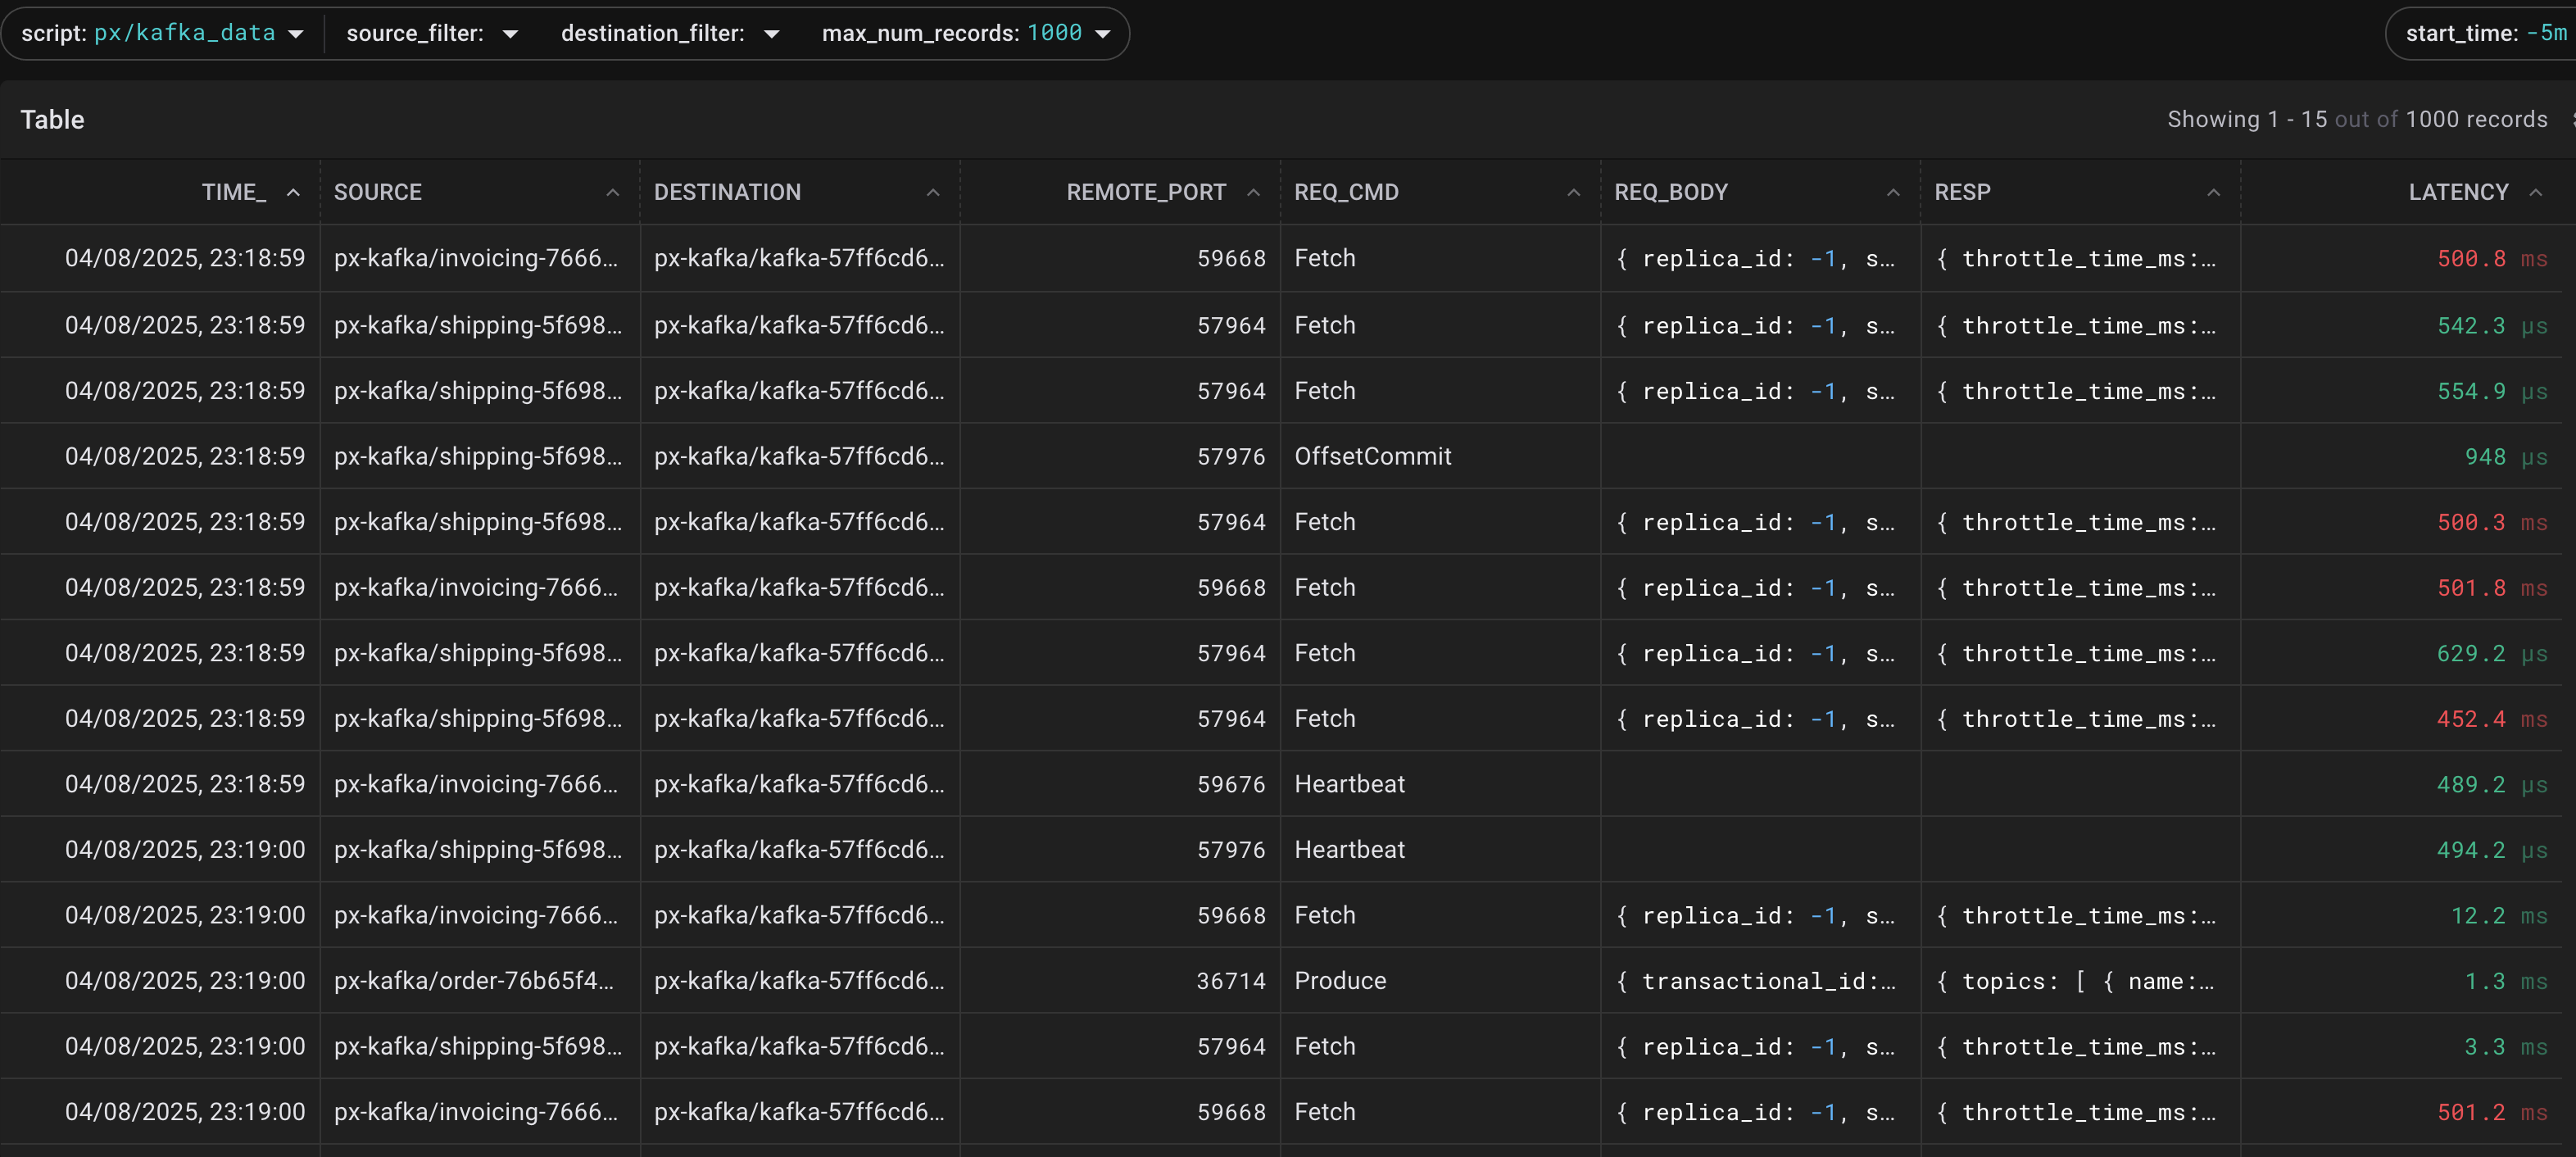Click the DESTINATION column header label
This screenshot has width=2576, height=1157.
(x=727, y=192)
